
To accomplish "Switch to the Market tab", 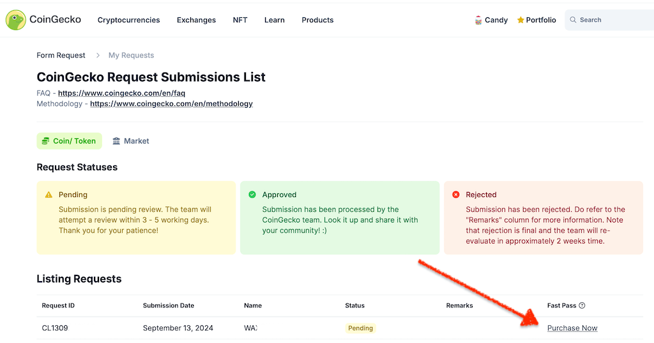I will pyautogui.click(x=130, y=141).
